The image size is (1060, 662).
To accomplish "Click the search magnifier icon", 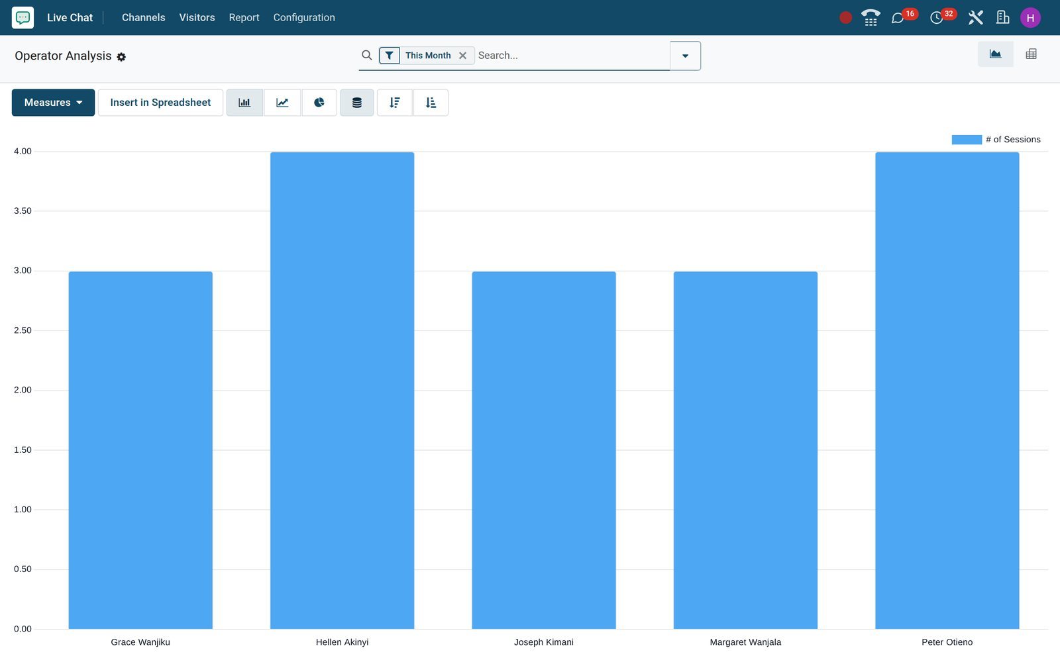I will point(366,55).
